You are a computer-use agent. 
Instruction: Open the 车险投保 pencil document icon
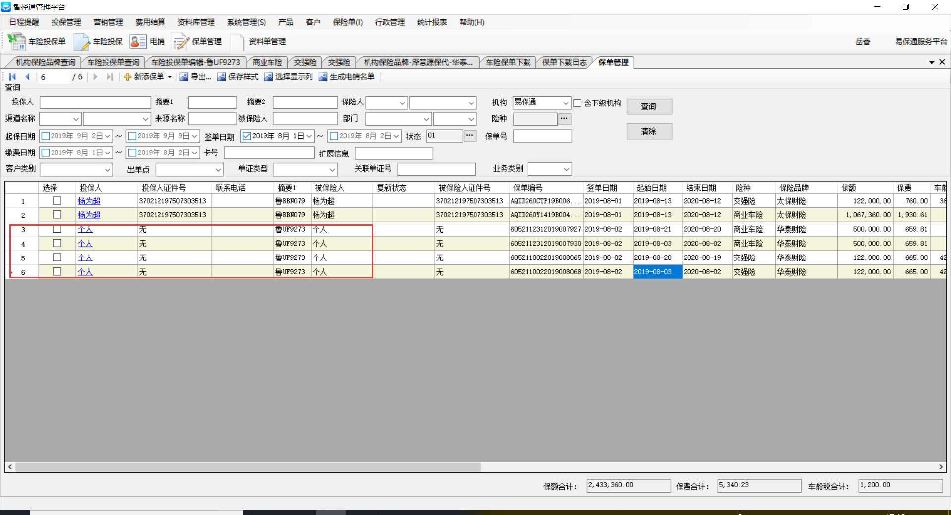[x=81, y=42]
